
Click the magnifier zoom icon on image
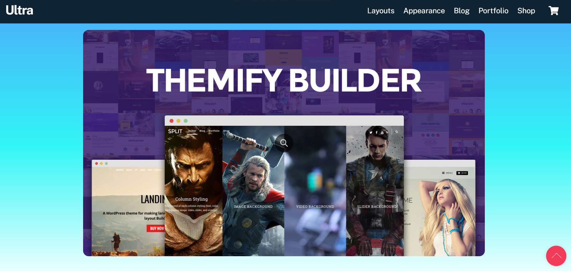tap(284, 143)
